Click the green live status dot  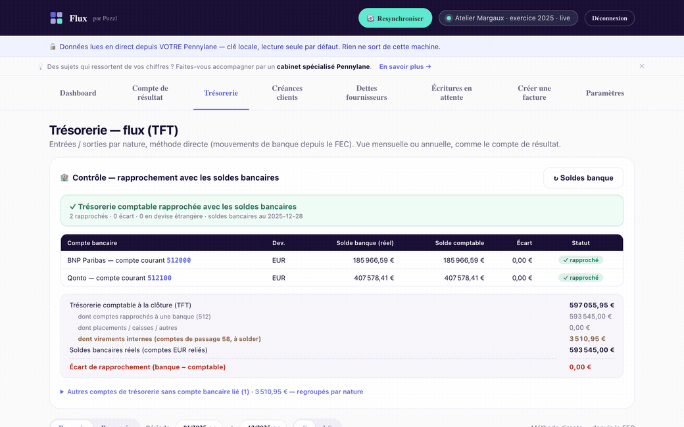pos(449,18)
